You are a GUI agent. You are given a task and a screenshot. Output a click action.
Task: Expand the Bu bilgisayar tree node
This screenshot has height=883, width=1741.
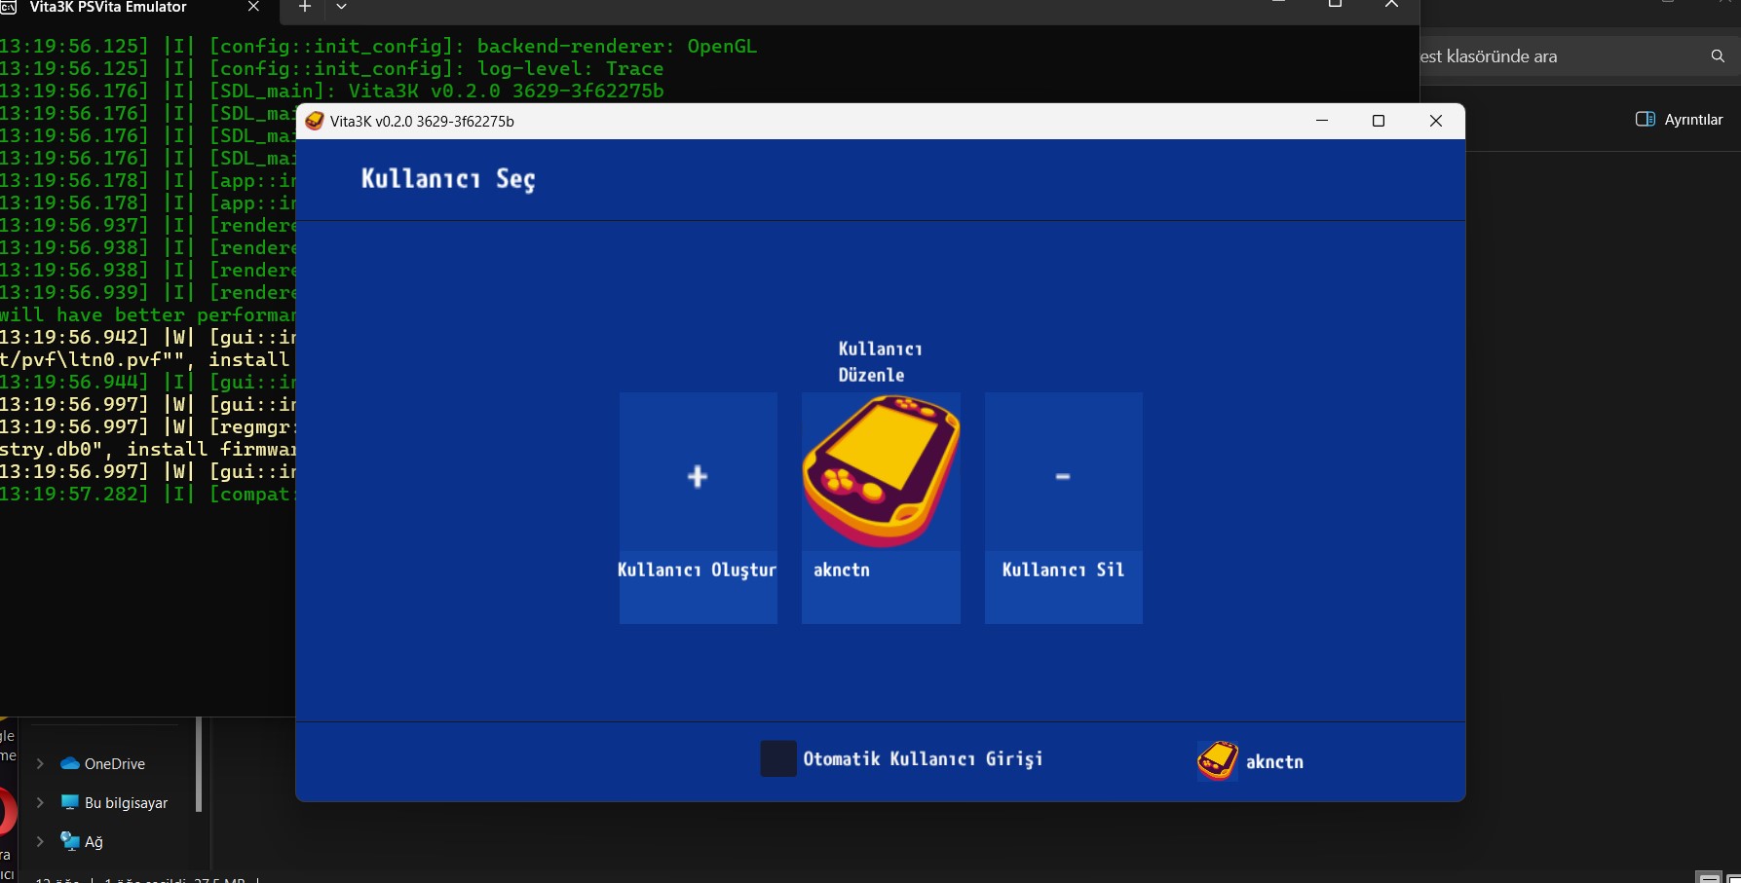click(x=40, y=803)
